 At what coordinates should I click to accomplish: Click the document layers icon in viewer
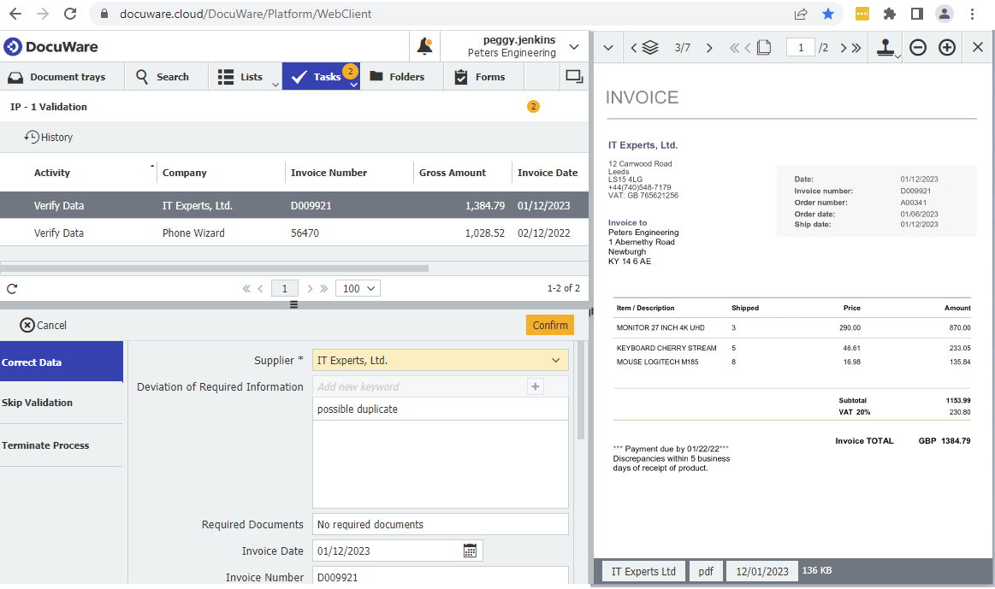click(x=650, y=48)
